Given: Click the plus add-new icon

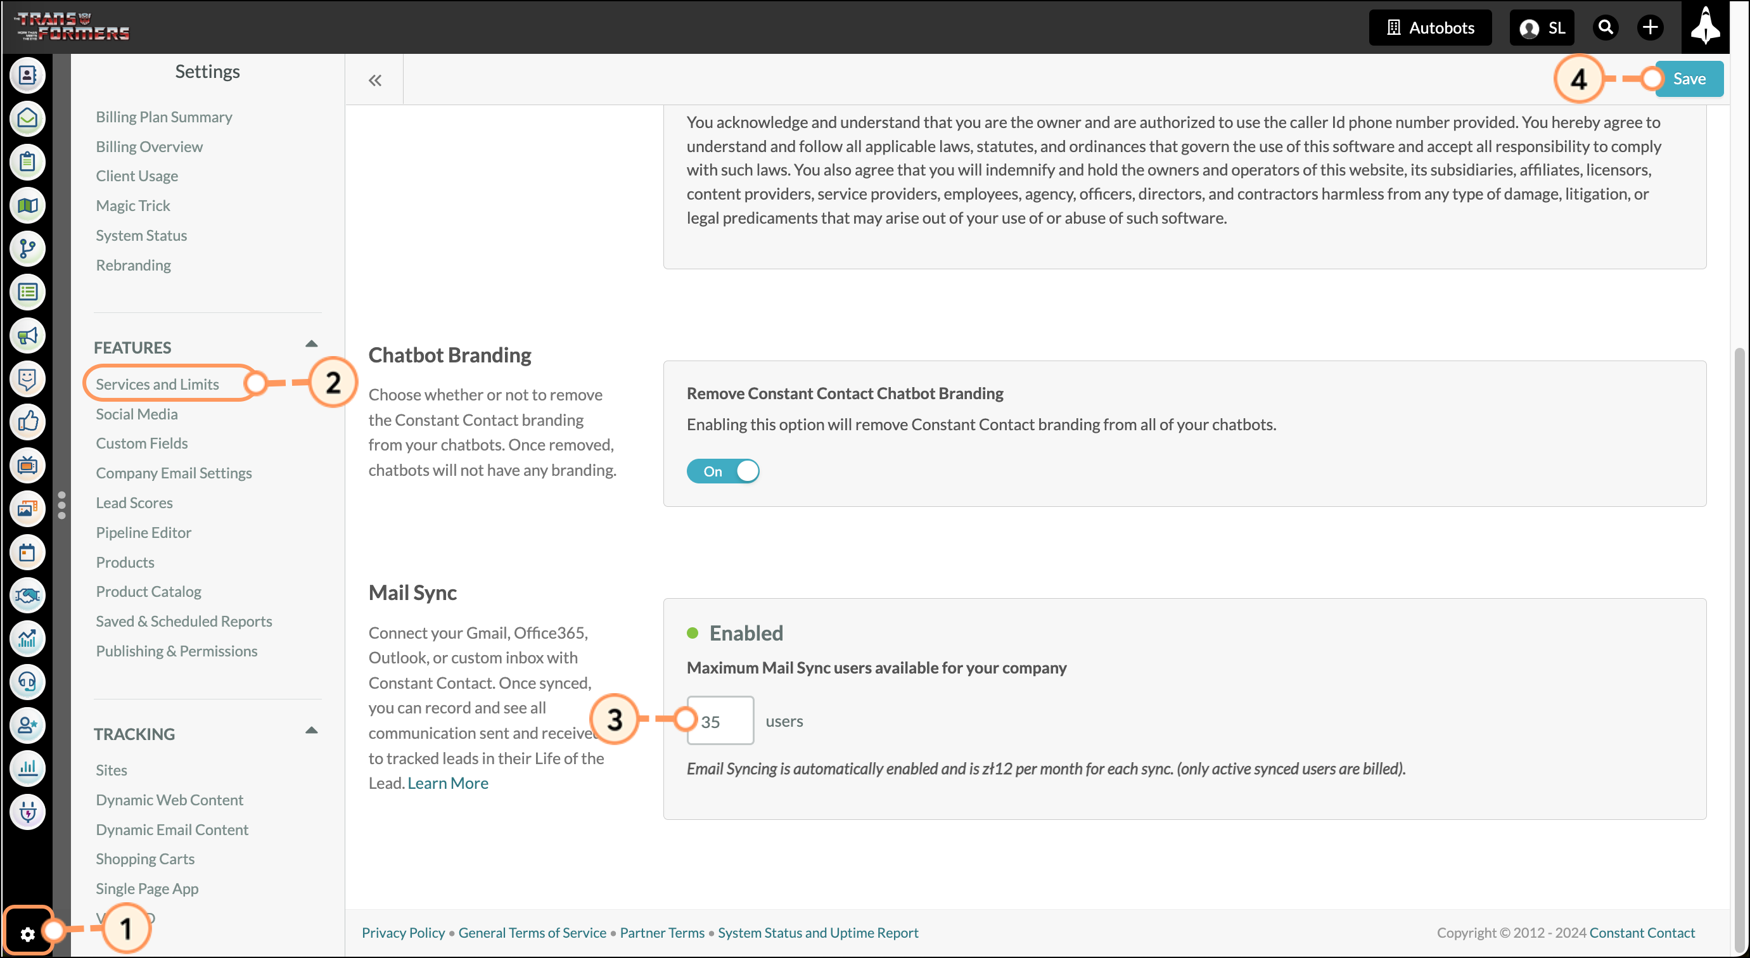Looking at the screenshot, I should click(1650, 27).
